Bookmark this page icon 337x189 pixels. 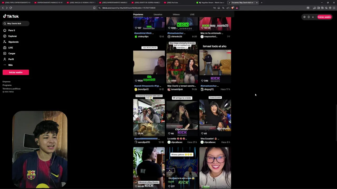click(x=94, y=8)
